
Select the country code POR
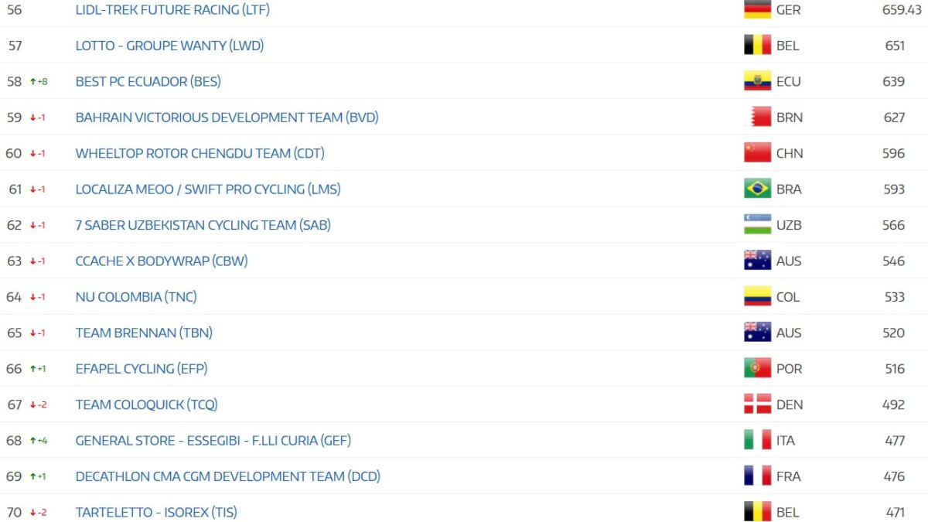tap(790, 368)
